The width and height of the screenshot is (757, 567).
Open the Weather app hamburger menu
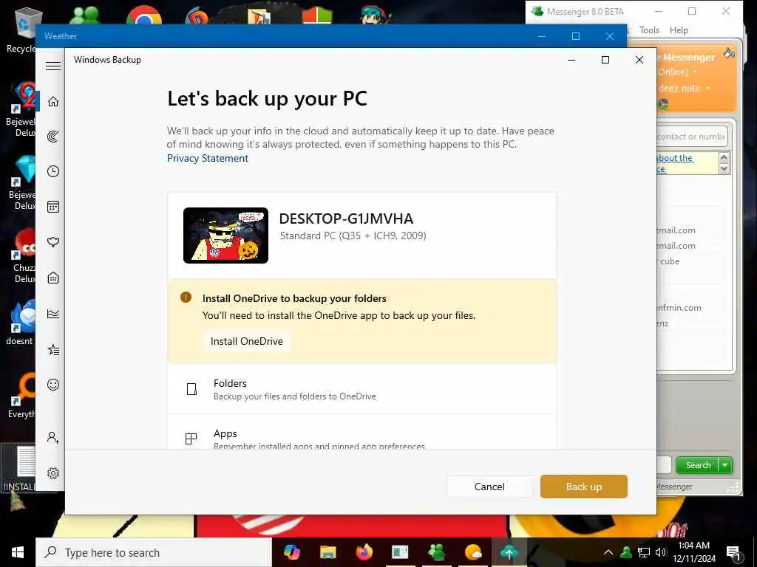coord(53,66)
